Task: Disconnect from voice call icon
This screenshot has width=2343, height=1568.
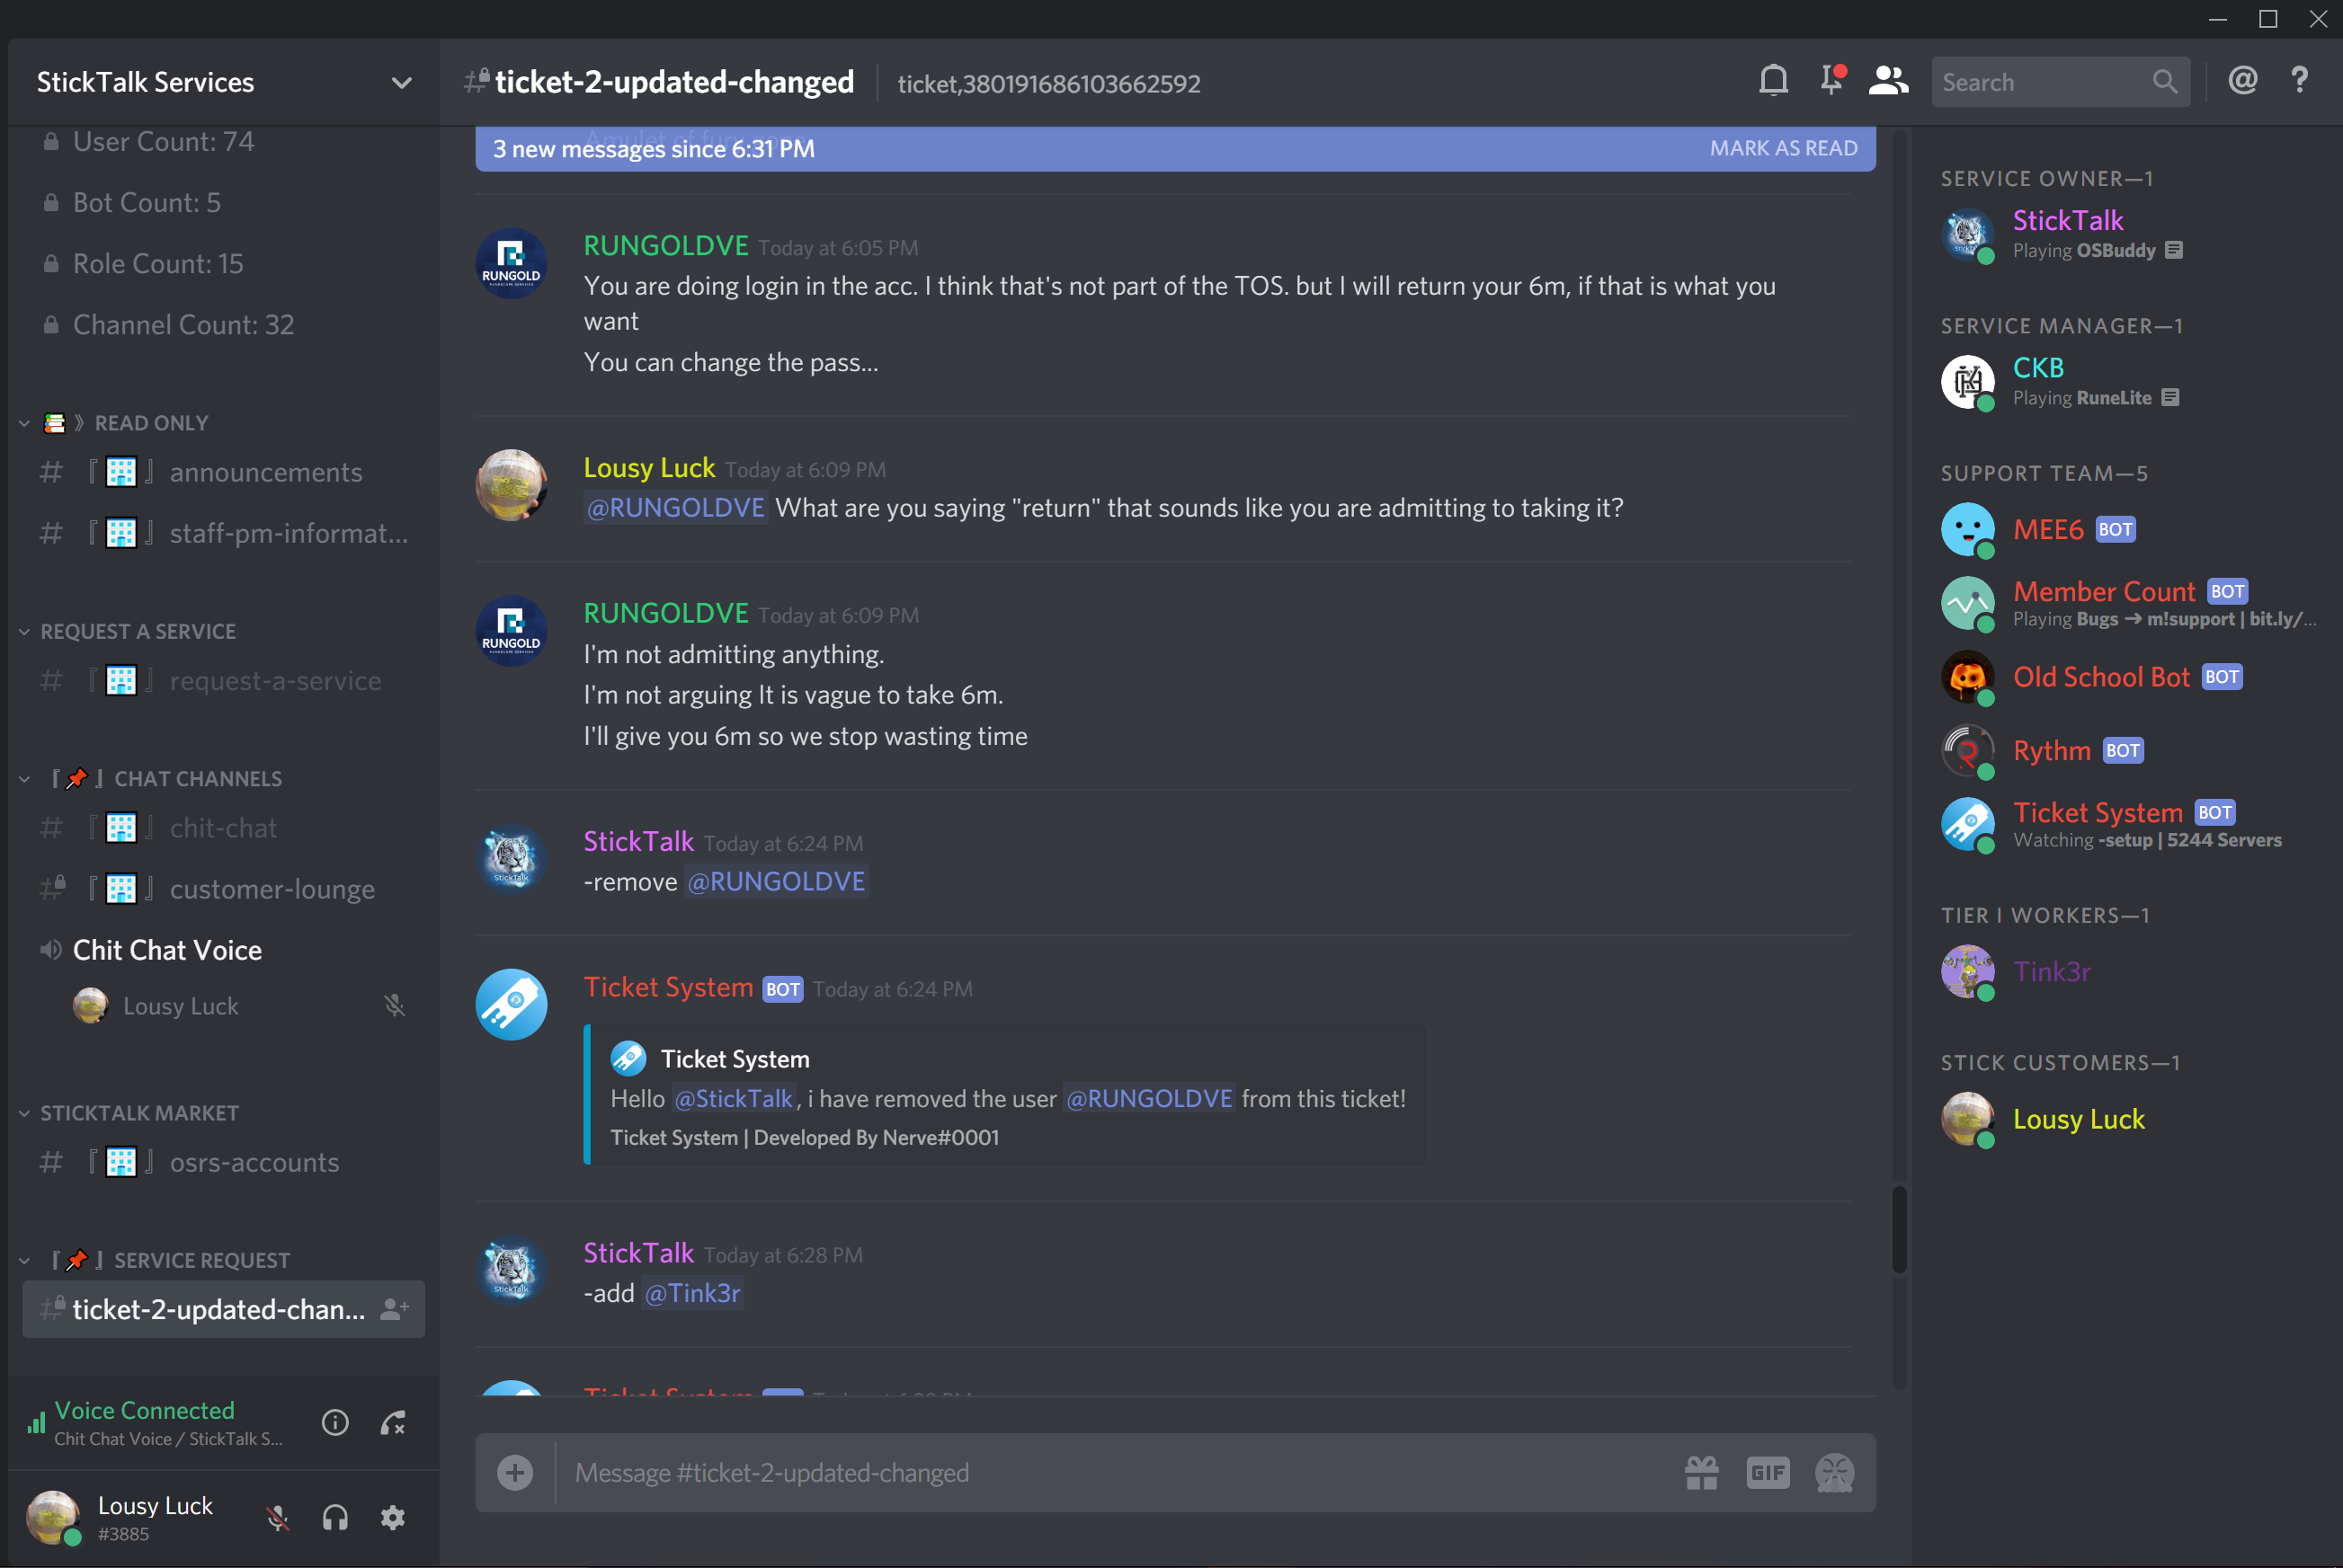Action: (393, 1423)
